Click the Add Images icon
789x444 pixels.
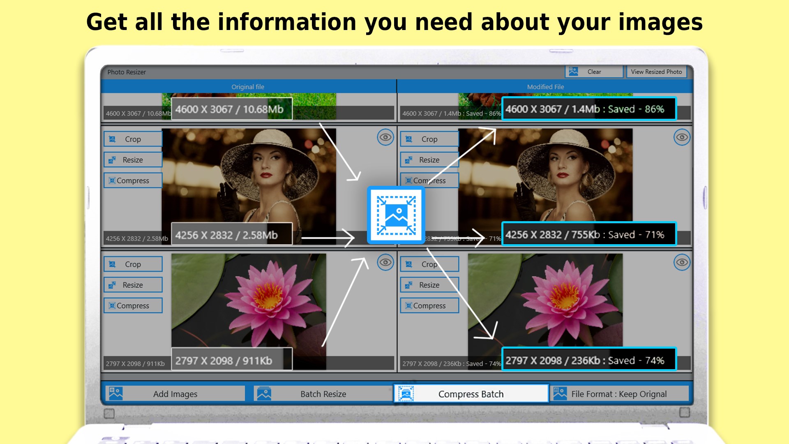coord(115,393)
